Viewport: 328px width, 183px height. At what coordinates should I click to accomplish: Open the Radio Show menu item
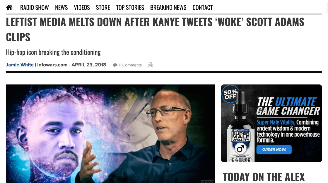tap(35, 8)
